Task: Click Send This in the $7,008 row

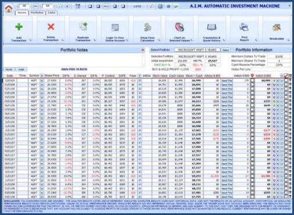Action: pos(227,89)
